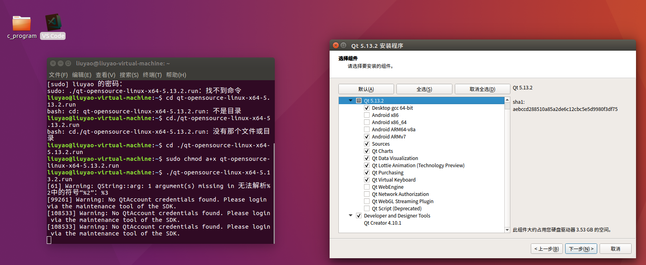Open the 终端(T) terminal menu
646x265 pixels.
coord(152,75)
